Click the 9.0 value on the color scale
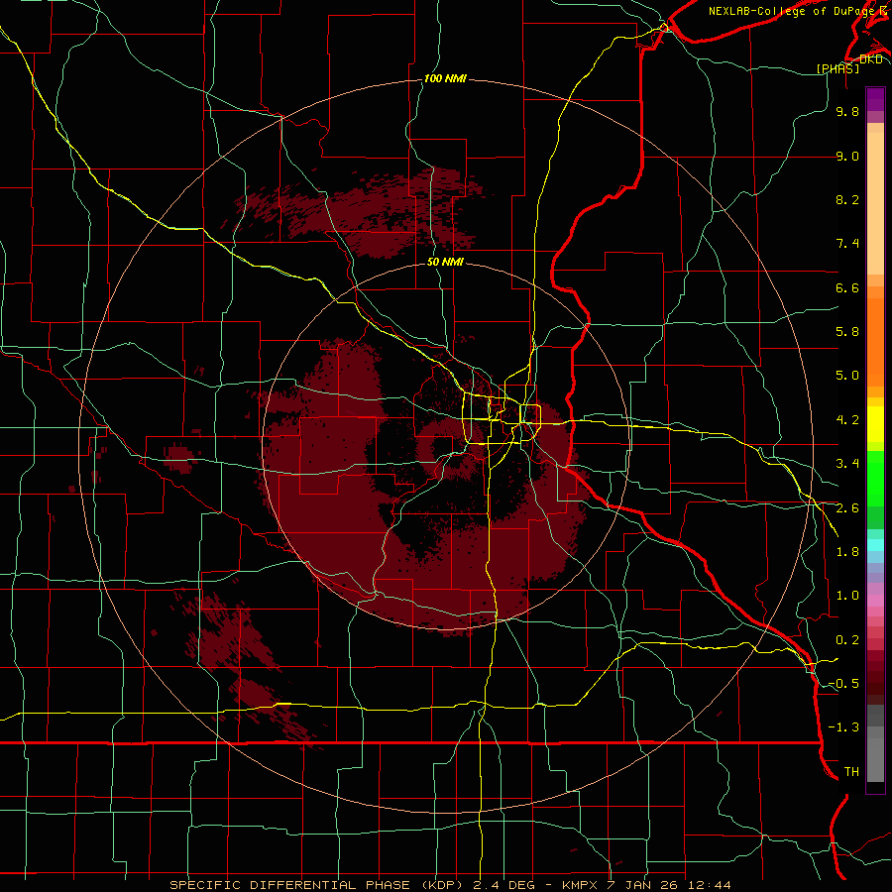 click(847, 156)
